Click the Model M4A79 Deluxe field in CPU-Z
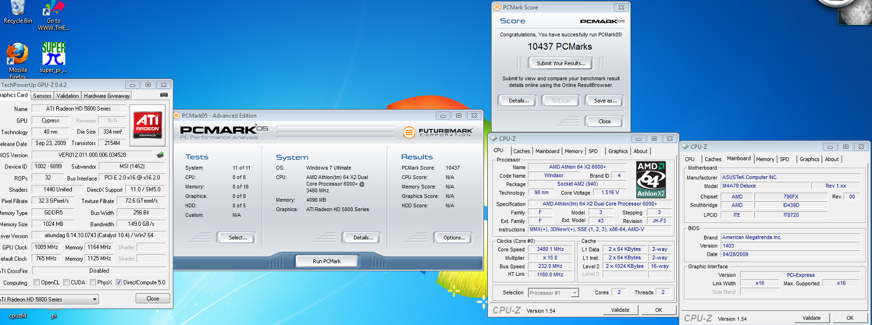872x325 pixels. click(764, 186)
